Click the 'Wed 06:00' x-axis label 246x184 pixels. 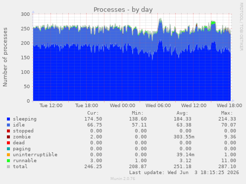point(158,106)
